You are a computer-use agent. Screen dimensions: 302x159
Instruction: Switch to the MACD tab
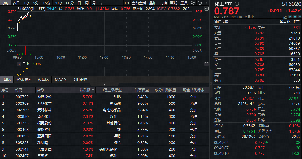[x=60, y=80]
